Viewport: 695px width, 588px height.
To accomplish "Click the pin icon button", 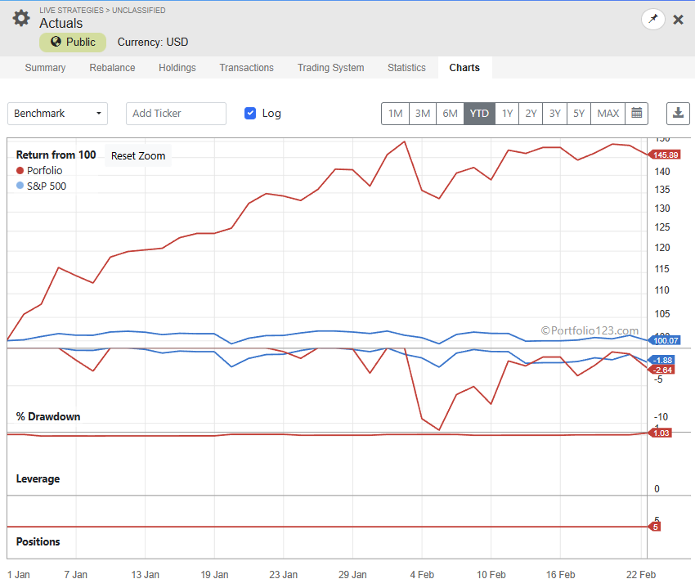I will pos(652,19).
